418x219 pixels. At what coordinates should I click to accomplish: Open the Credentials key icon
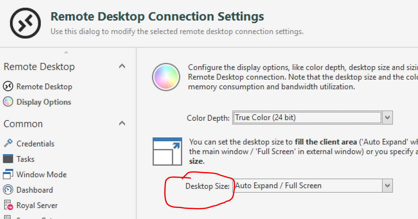(x=8, y=143)
